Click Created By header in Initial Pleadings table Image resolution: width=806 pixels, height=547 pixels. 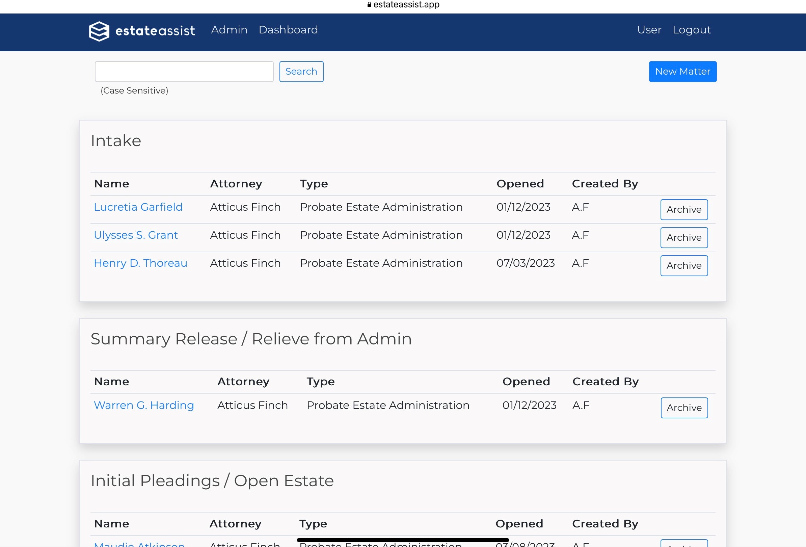pos(605,524)
